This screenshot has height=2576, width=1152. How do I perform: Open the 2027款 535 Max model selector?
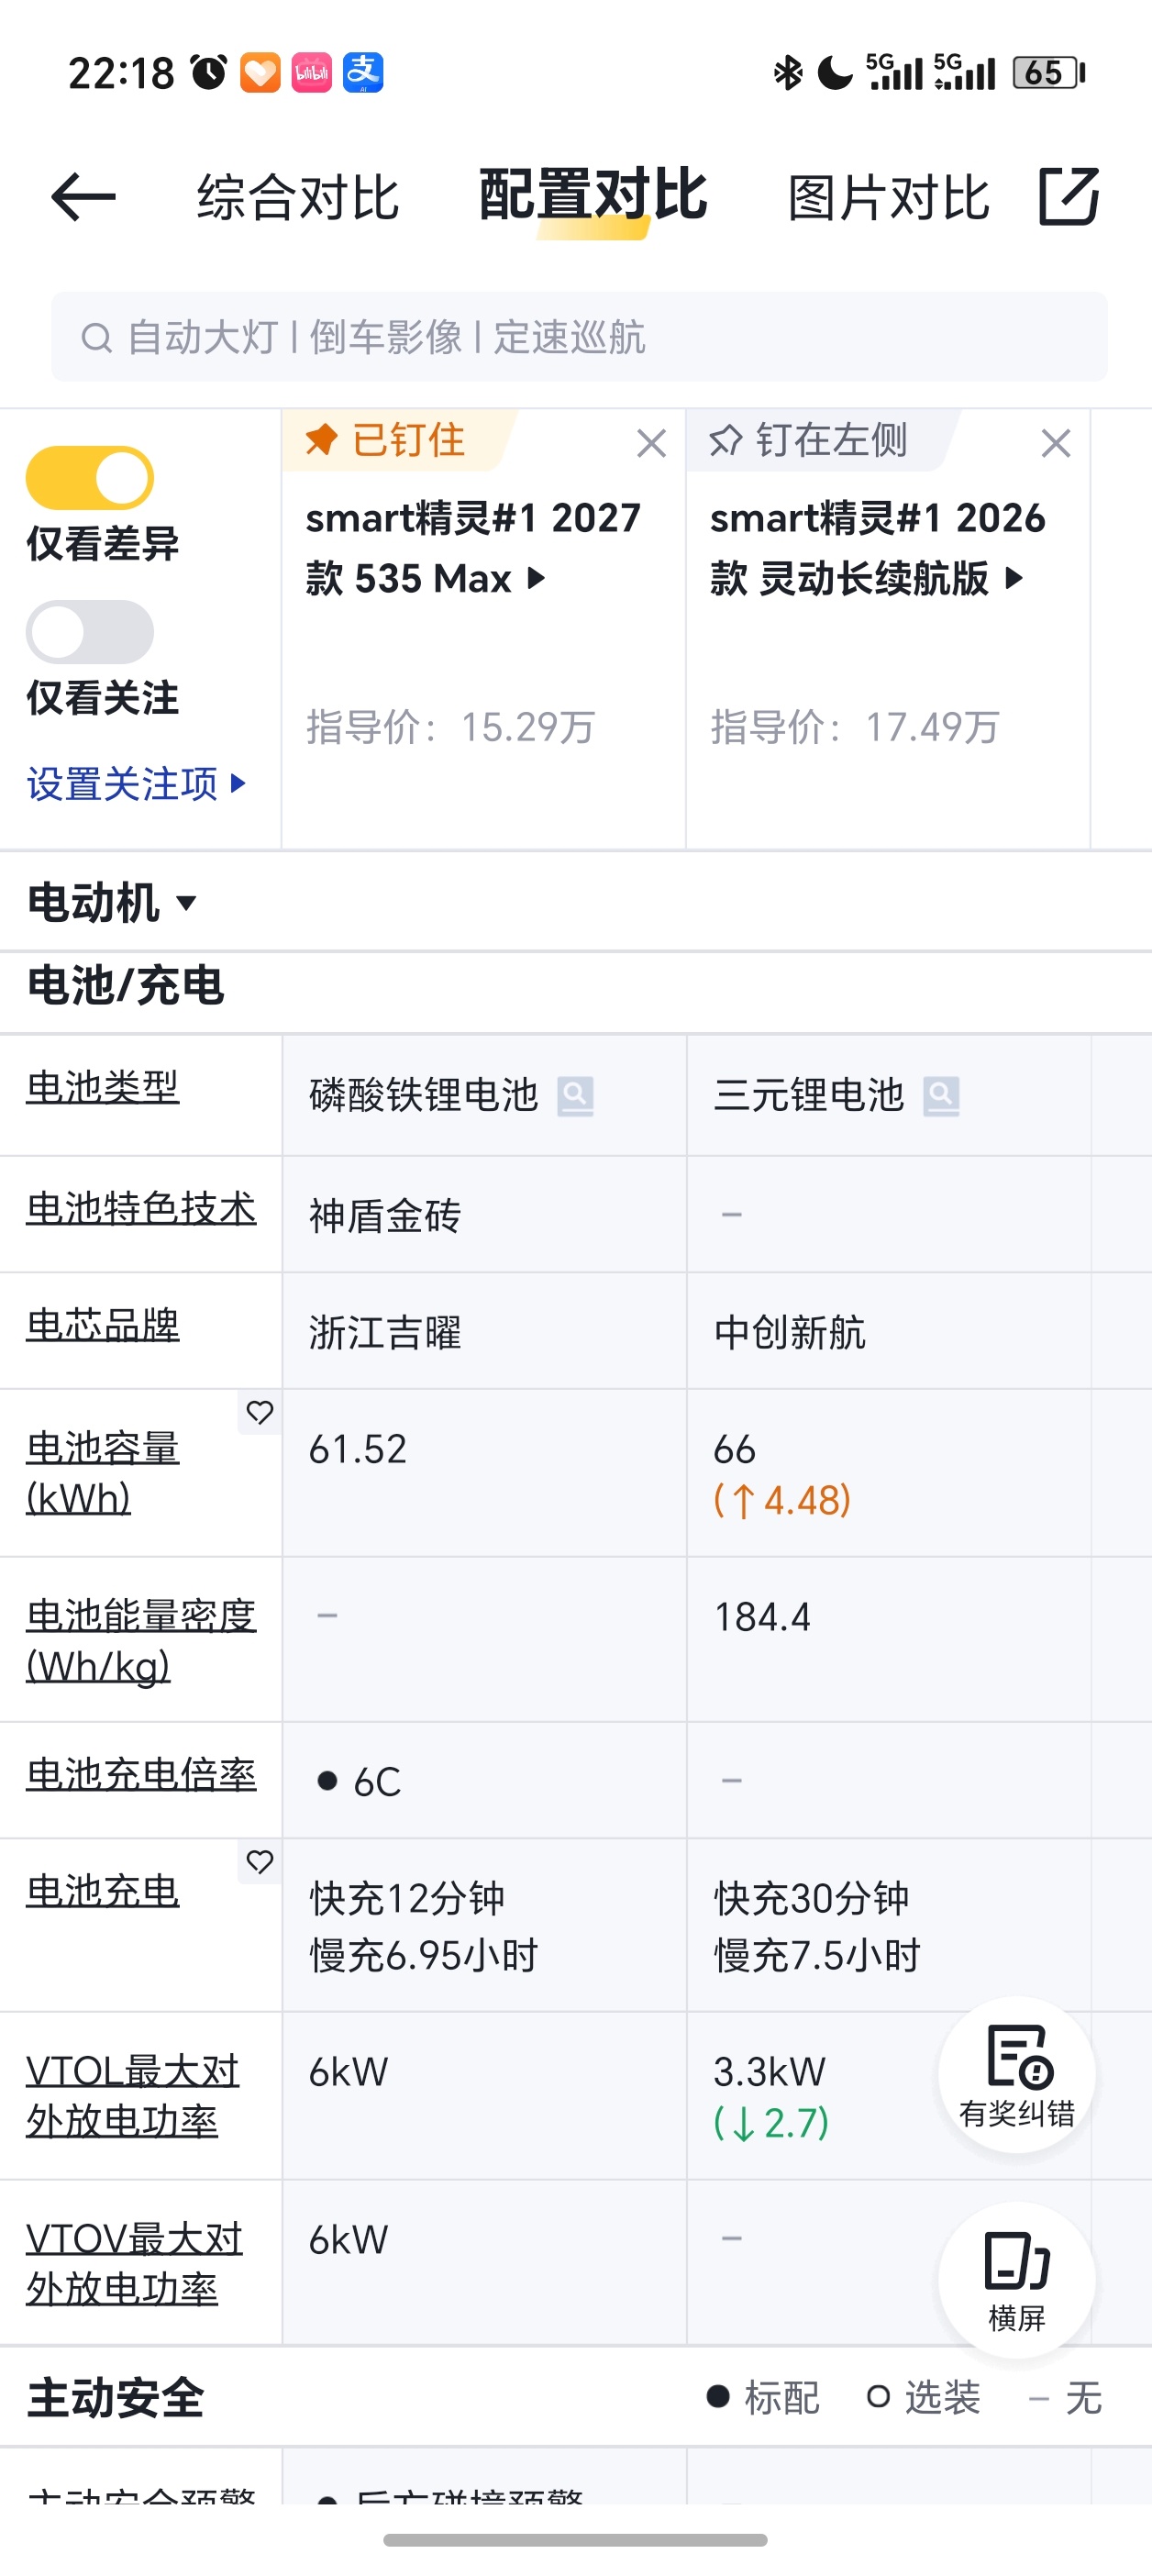[x=473, y=548]
